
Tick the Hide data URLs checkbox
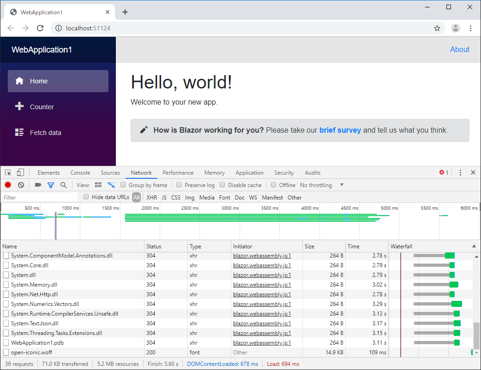click(x=86, y=197)
